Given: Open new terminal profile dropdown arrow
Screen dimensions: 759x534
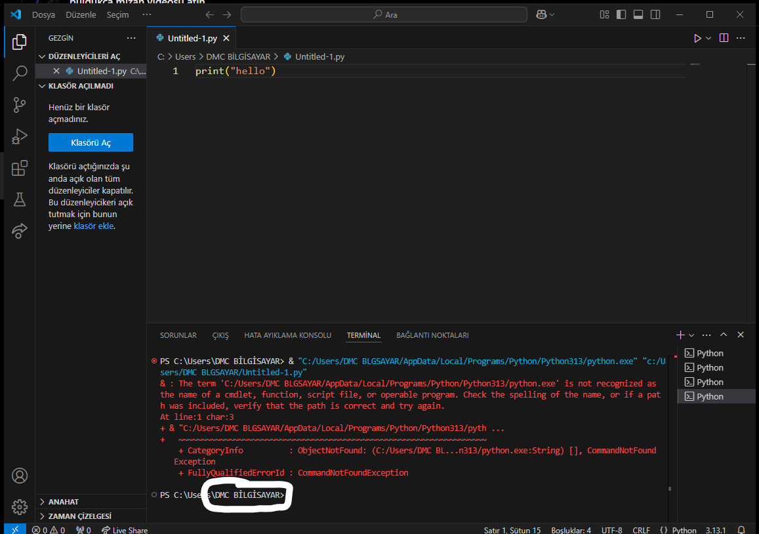Looking at the screenshot, I should (x=691, y=335).
